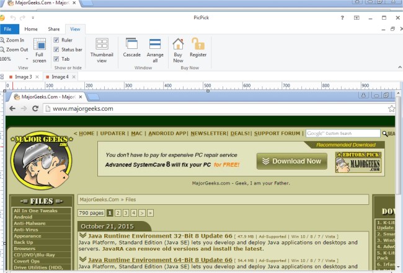This screenshot has height=273, width=403.
Task: Click the Redo arrow in quick access
Action: tap(22, 18)
